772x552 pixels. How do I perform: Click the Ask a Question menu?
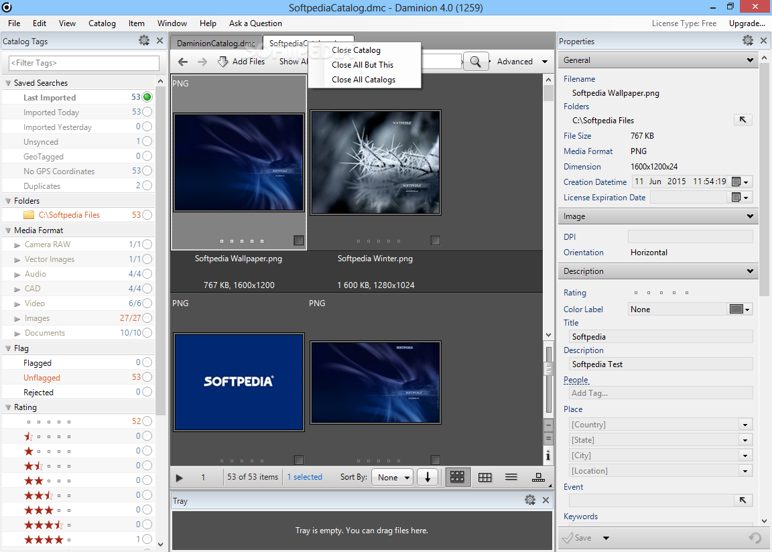coord(255,23)
